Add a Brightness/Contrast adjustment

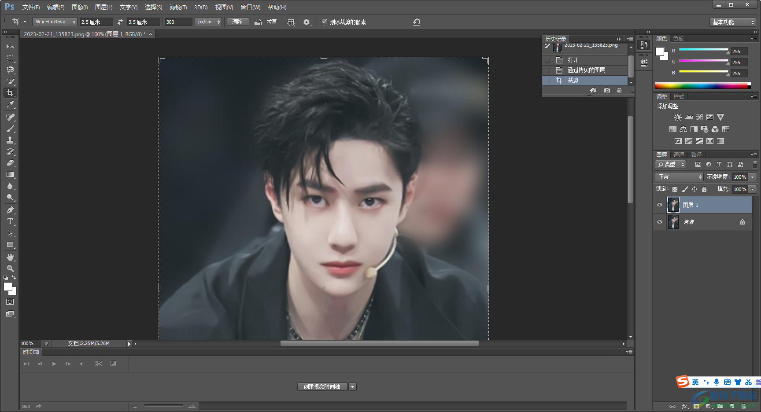click(x=678, y=118)
